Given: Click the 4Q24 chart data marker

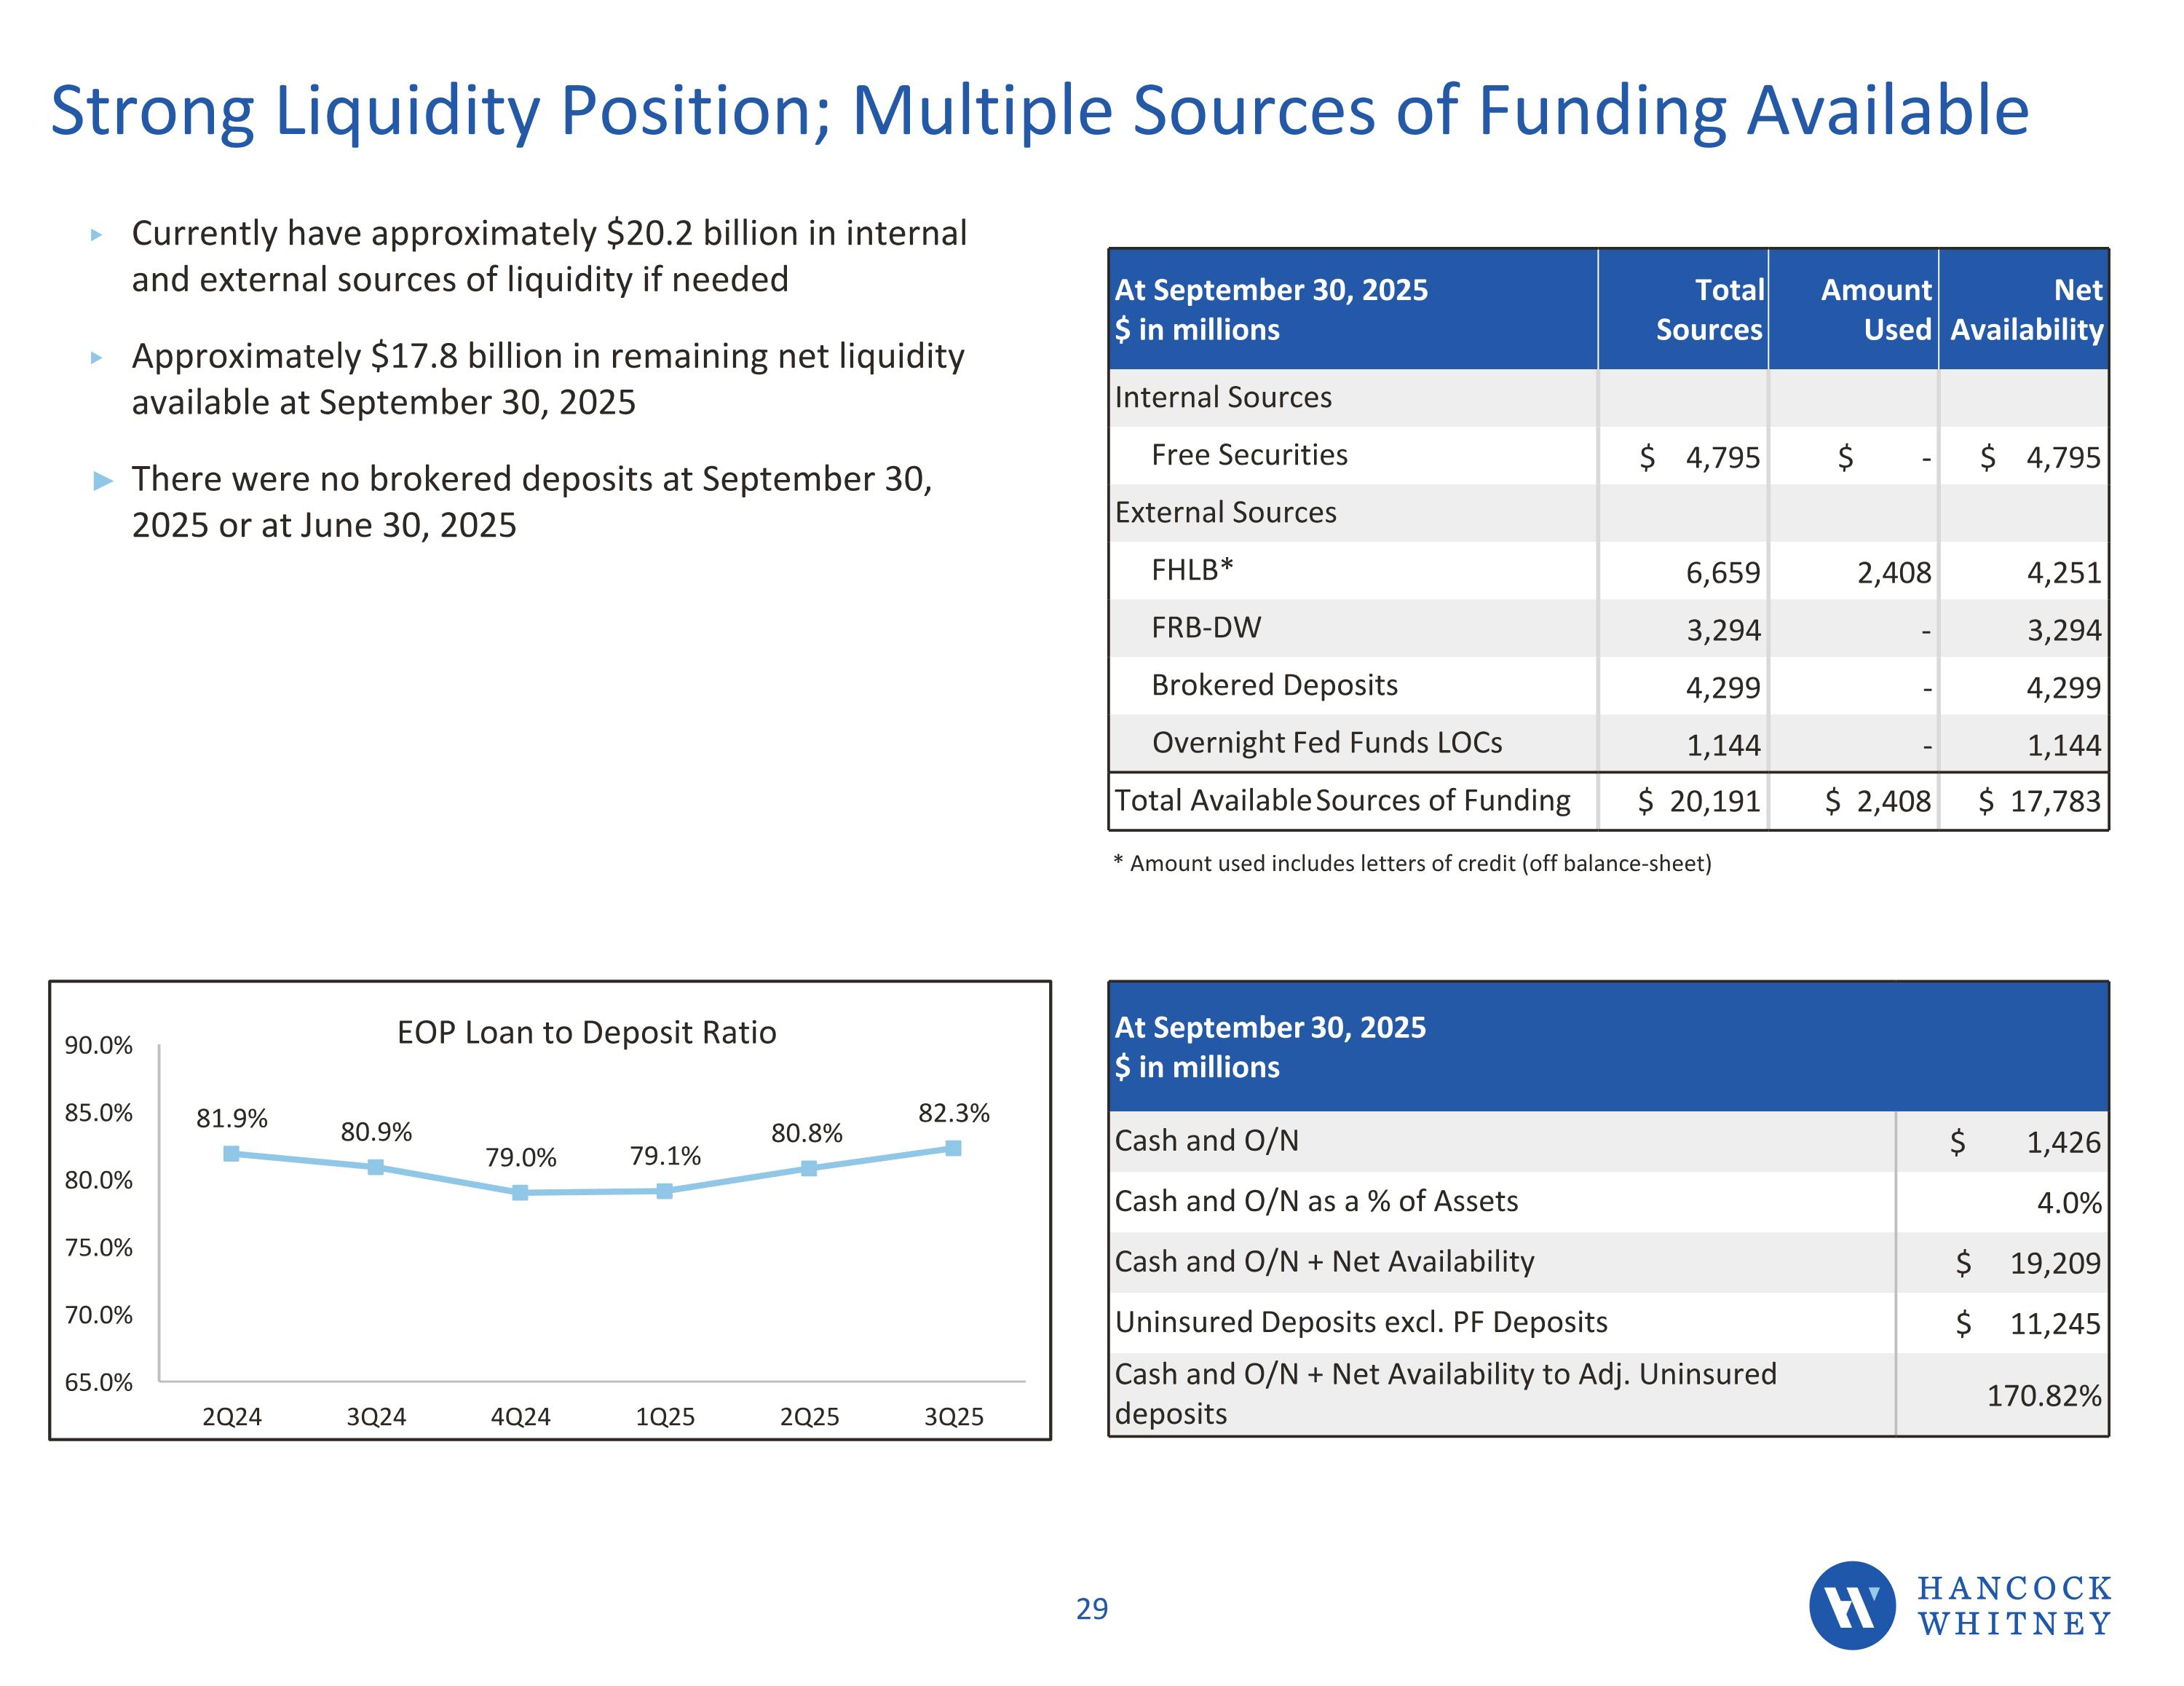Looking at the screenshot, I should (x=520, y=1191).
